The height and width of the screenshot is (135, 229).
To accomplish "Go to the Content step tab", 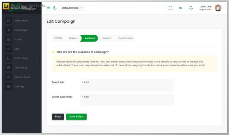I will [107, 38].
